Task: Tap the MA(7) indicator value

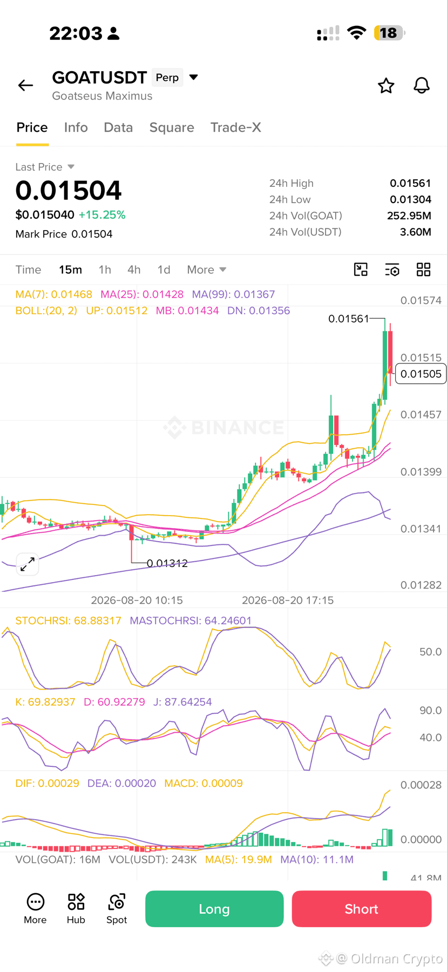Action: pyautogui.click(x=54, y=294)
